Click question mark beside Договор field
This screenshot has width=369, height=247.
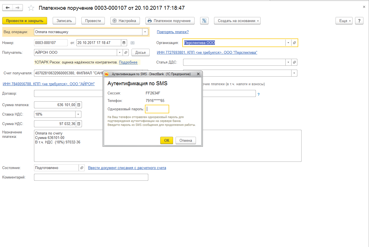click(x=258, y=94)
